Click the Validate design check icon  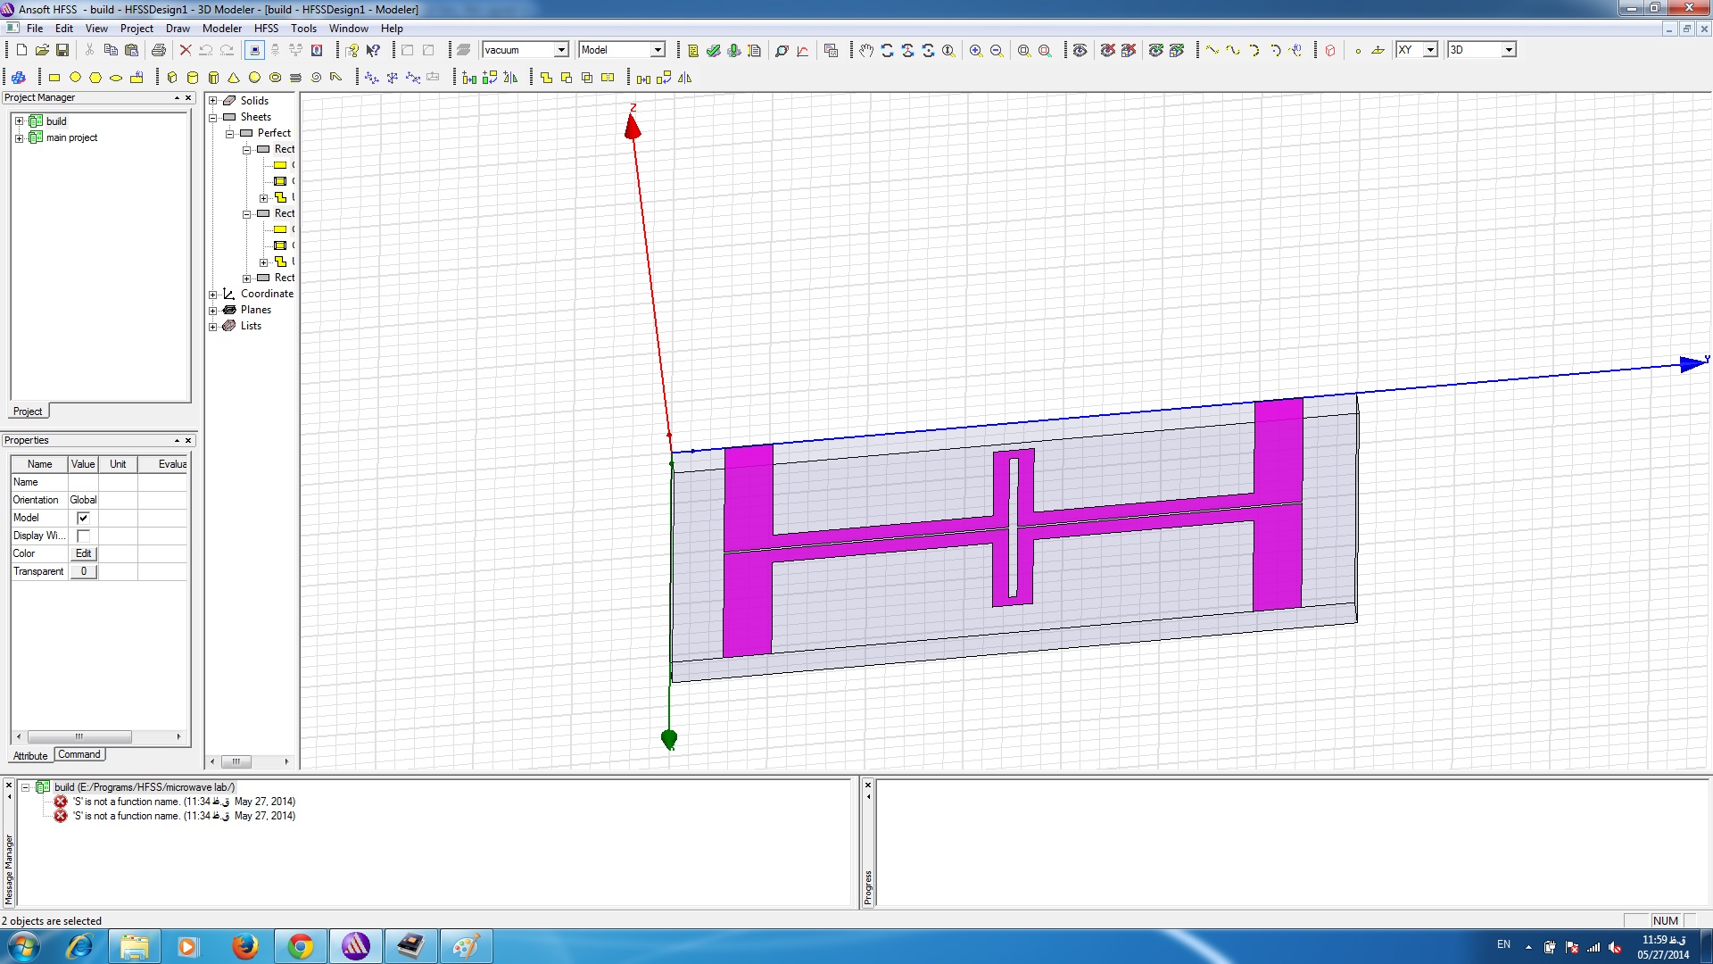[x=713, y=50]
